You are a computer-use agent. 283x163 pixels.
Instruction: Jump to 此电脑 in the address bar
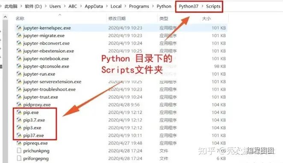click(x=11, y=6)
